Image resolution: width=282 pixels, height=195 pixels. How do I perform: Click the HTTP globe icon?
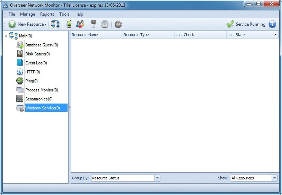(20, 72)
